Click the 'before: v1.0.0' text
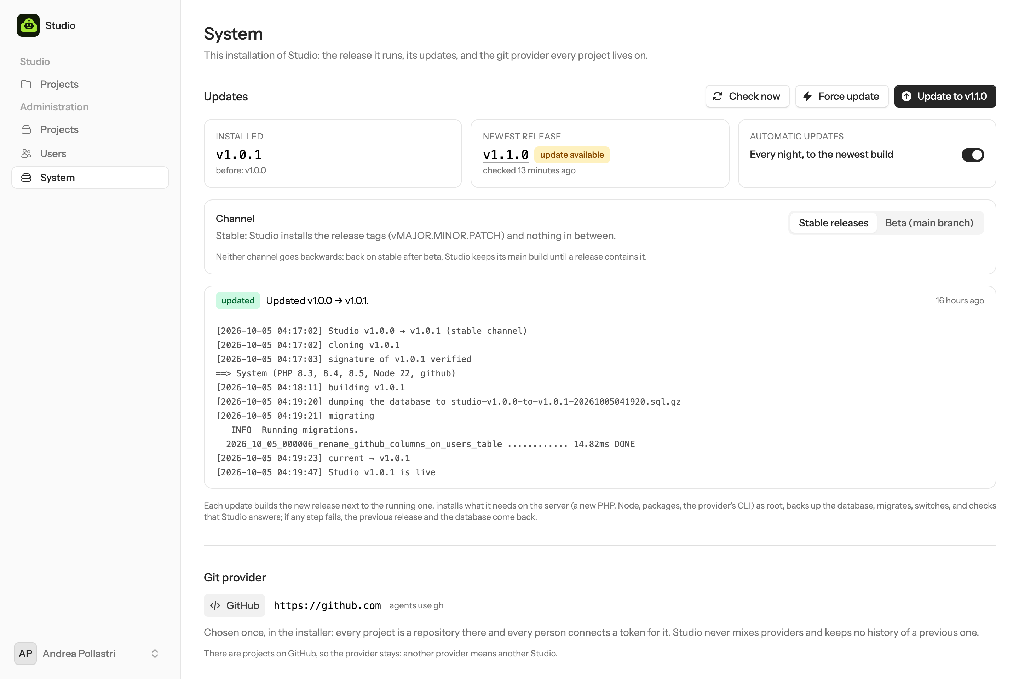Viewport: 1019px width, 679px height. 241,170
